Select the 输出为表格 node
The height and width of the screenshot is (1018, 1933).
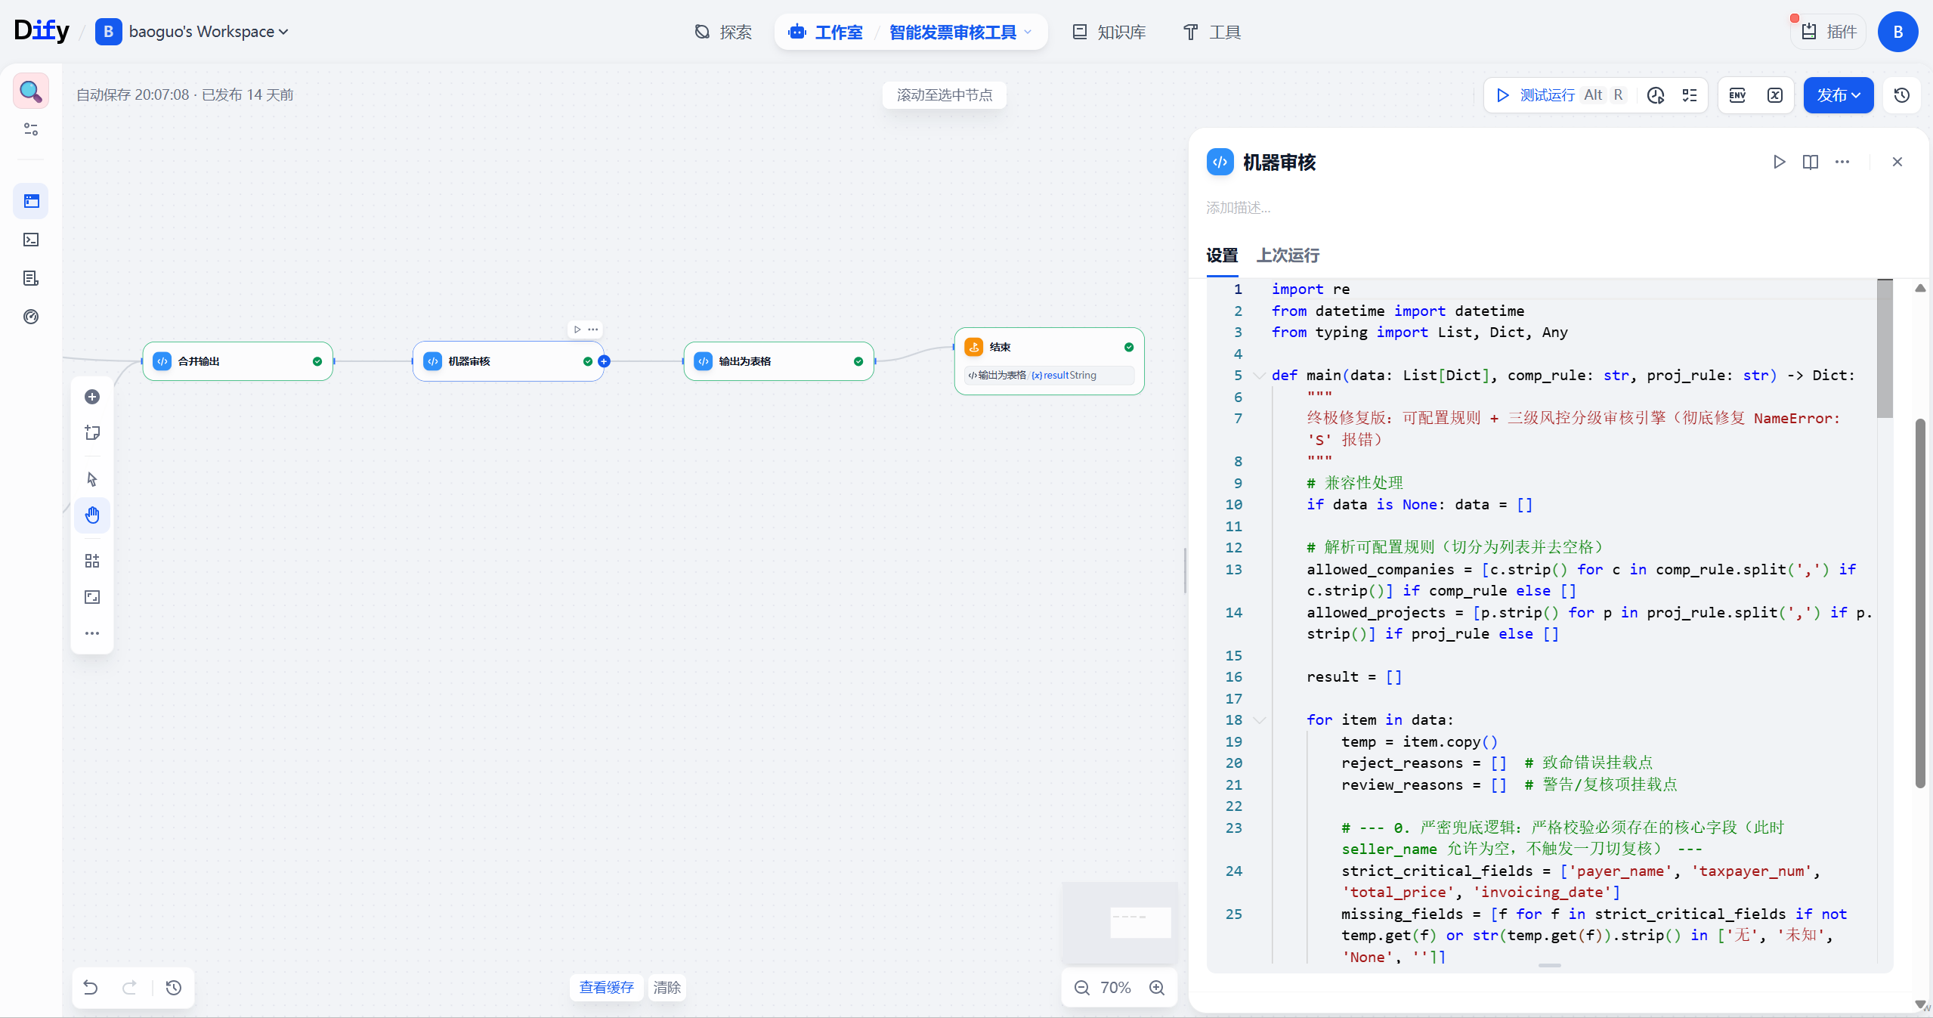779,361
